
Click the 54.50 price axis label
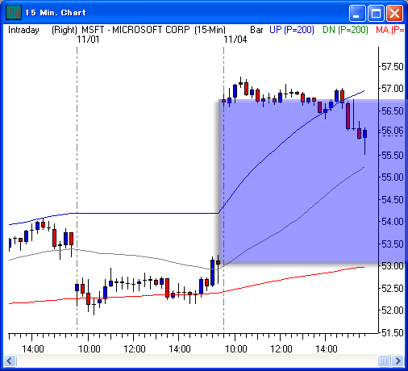[393, 199]
